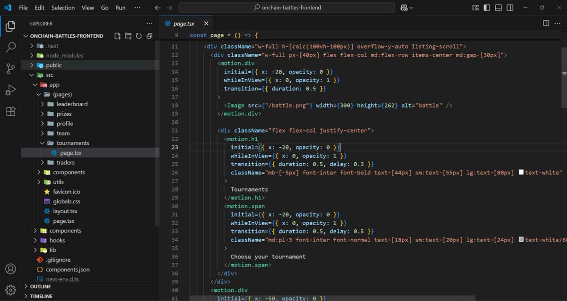Open Explorer views and more actions menu
The image size is (567, 301).
click(x=149, y=24)
